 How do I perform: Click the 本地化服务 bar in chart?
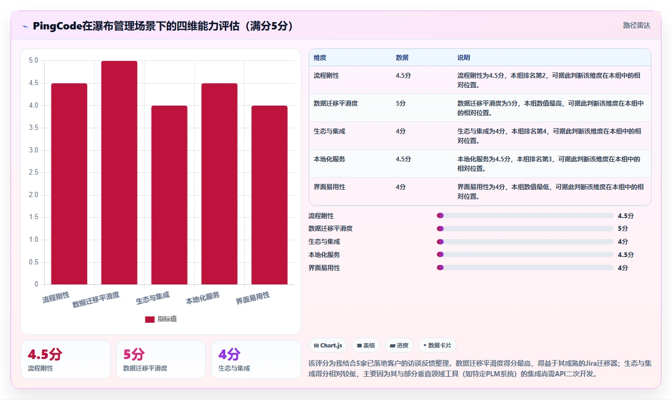point(219,184)
